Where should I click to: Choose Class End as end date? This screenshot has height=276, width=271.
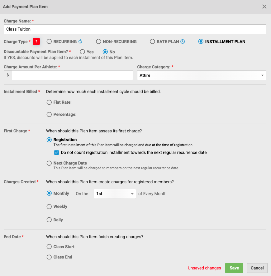[x=49, y=257]
